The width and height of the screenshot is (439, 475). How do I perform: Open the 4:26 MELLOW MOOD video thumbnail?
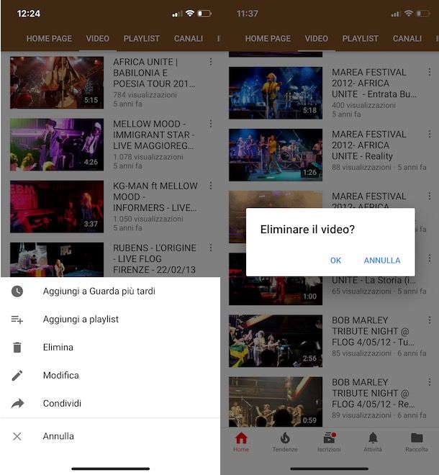[x=57, y=145]
